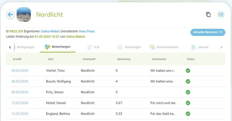Open service provider Hans Franz link
Image resolution: width=232 pixels, height=121 pixels.
pyautogui.click(x=87, y=31)
